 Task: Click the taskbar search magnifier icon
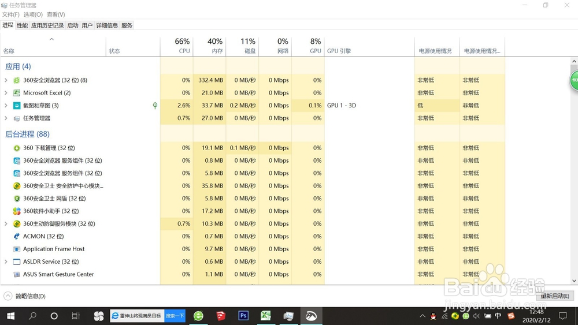[32, 316]
